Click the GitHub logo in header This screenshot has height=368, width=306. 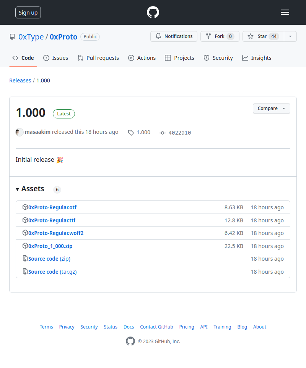[153, 12]
